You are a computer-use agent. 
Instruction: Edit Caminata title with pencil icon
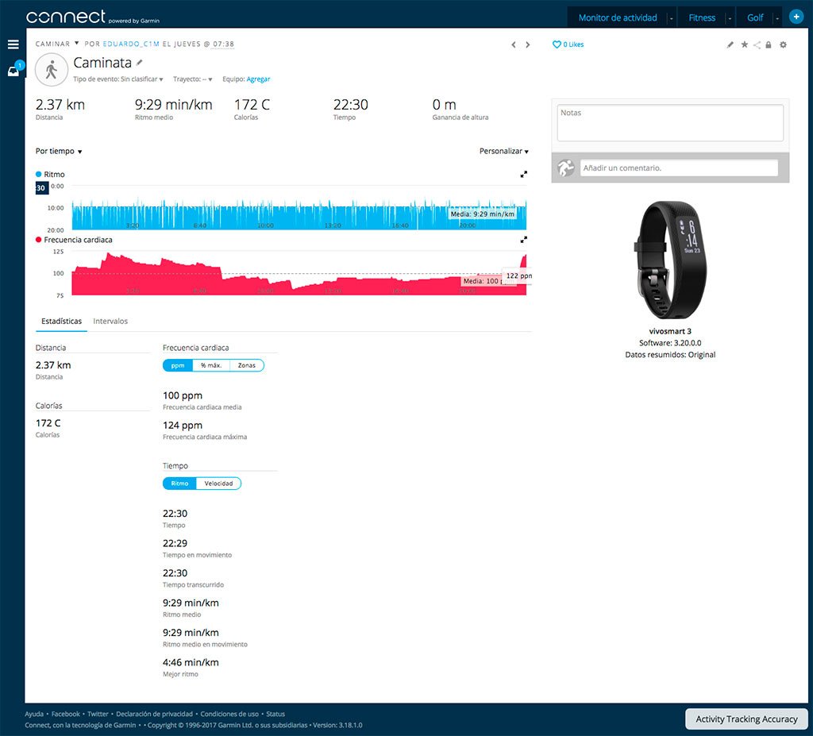(140, 62)
